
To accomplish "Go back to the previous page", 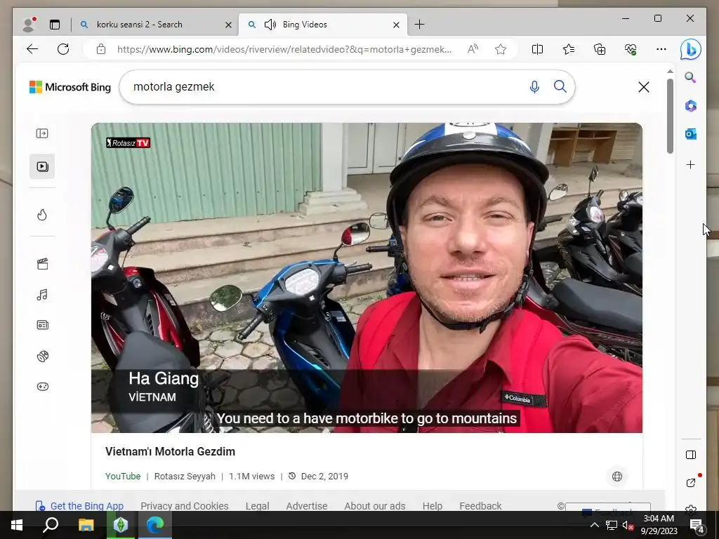I will [x=32, y=49].
